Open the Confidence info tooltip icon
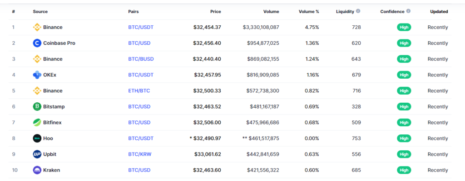The height and width of the screenshot is (181, 465). point(408,11)
